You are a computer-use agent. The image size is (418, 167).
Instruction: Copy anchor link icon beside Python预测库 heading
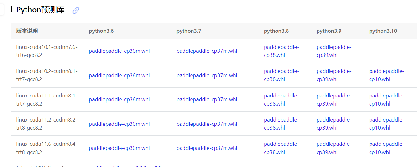click(76, 10)
